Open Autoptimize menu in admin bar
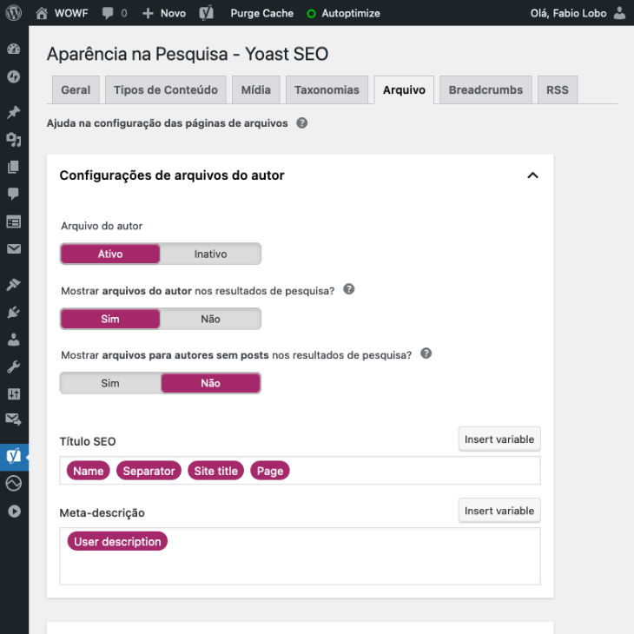Screen dimensions: 634x634 click(351, 13)
